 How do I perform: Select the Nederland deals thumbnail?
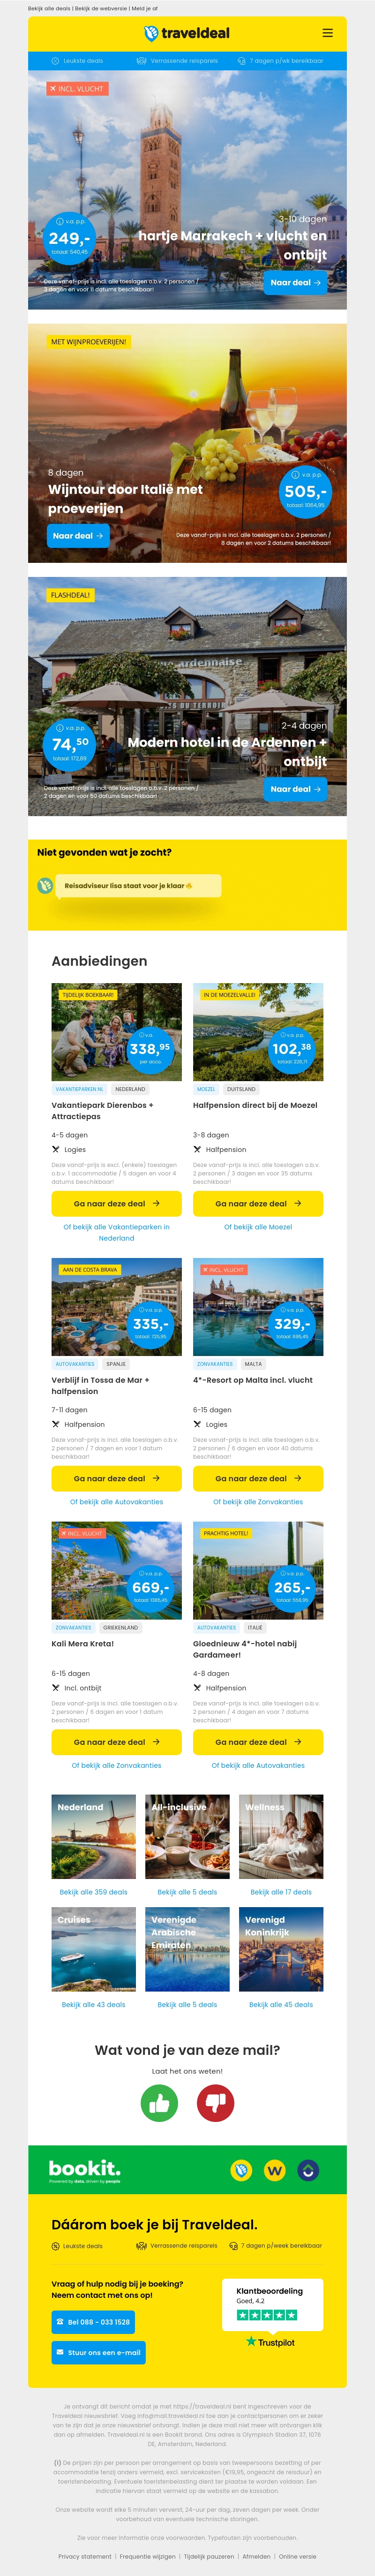[93, 1837]
